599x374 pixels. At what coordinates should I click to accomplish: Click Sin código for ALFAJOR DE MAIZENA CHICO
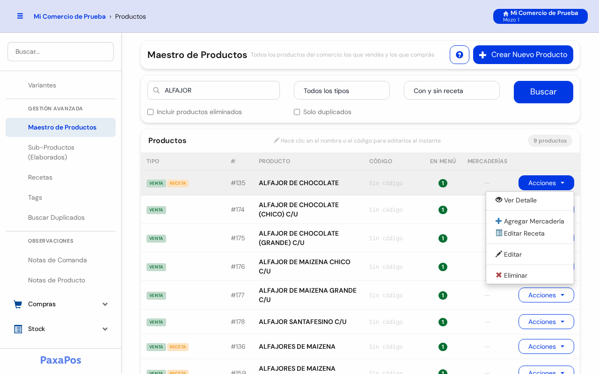click(386, 266)
